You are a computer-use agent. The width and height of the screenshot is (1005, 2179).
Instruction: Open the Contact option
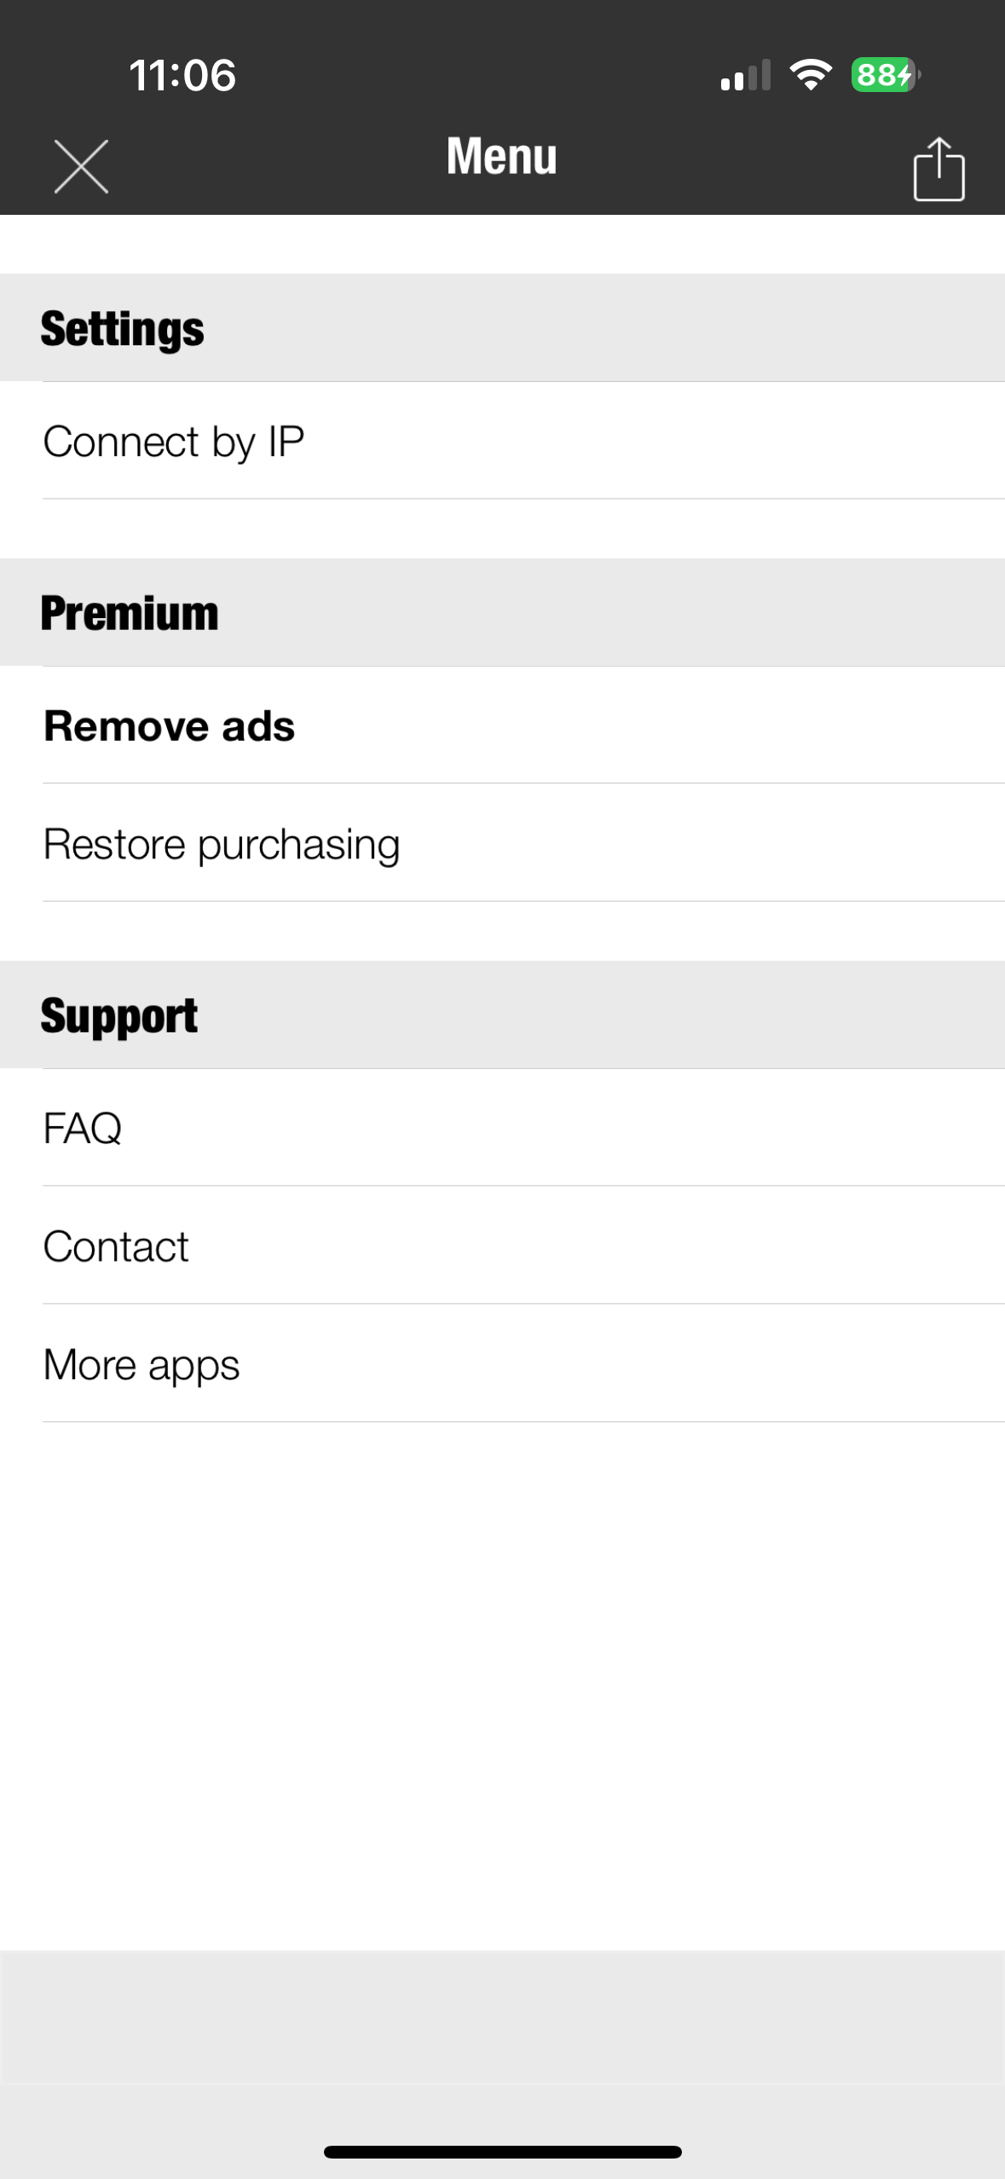click(116, 1246)
